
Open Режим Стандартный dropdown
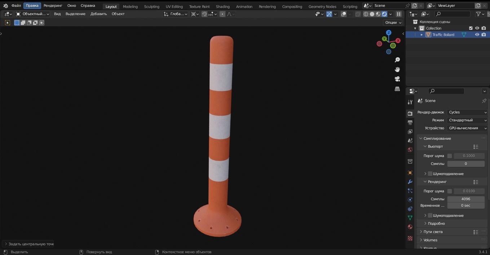click(x=467, y=120)
